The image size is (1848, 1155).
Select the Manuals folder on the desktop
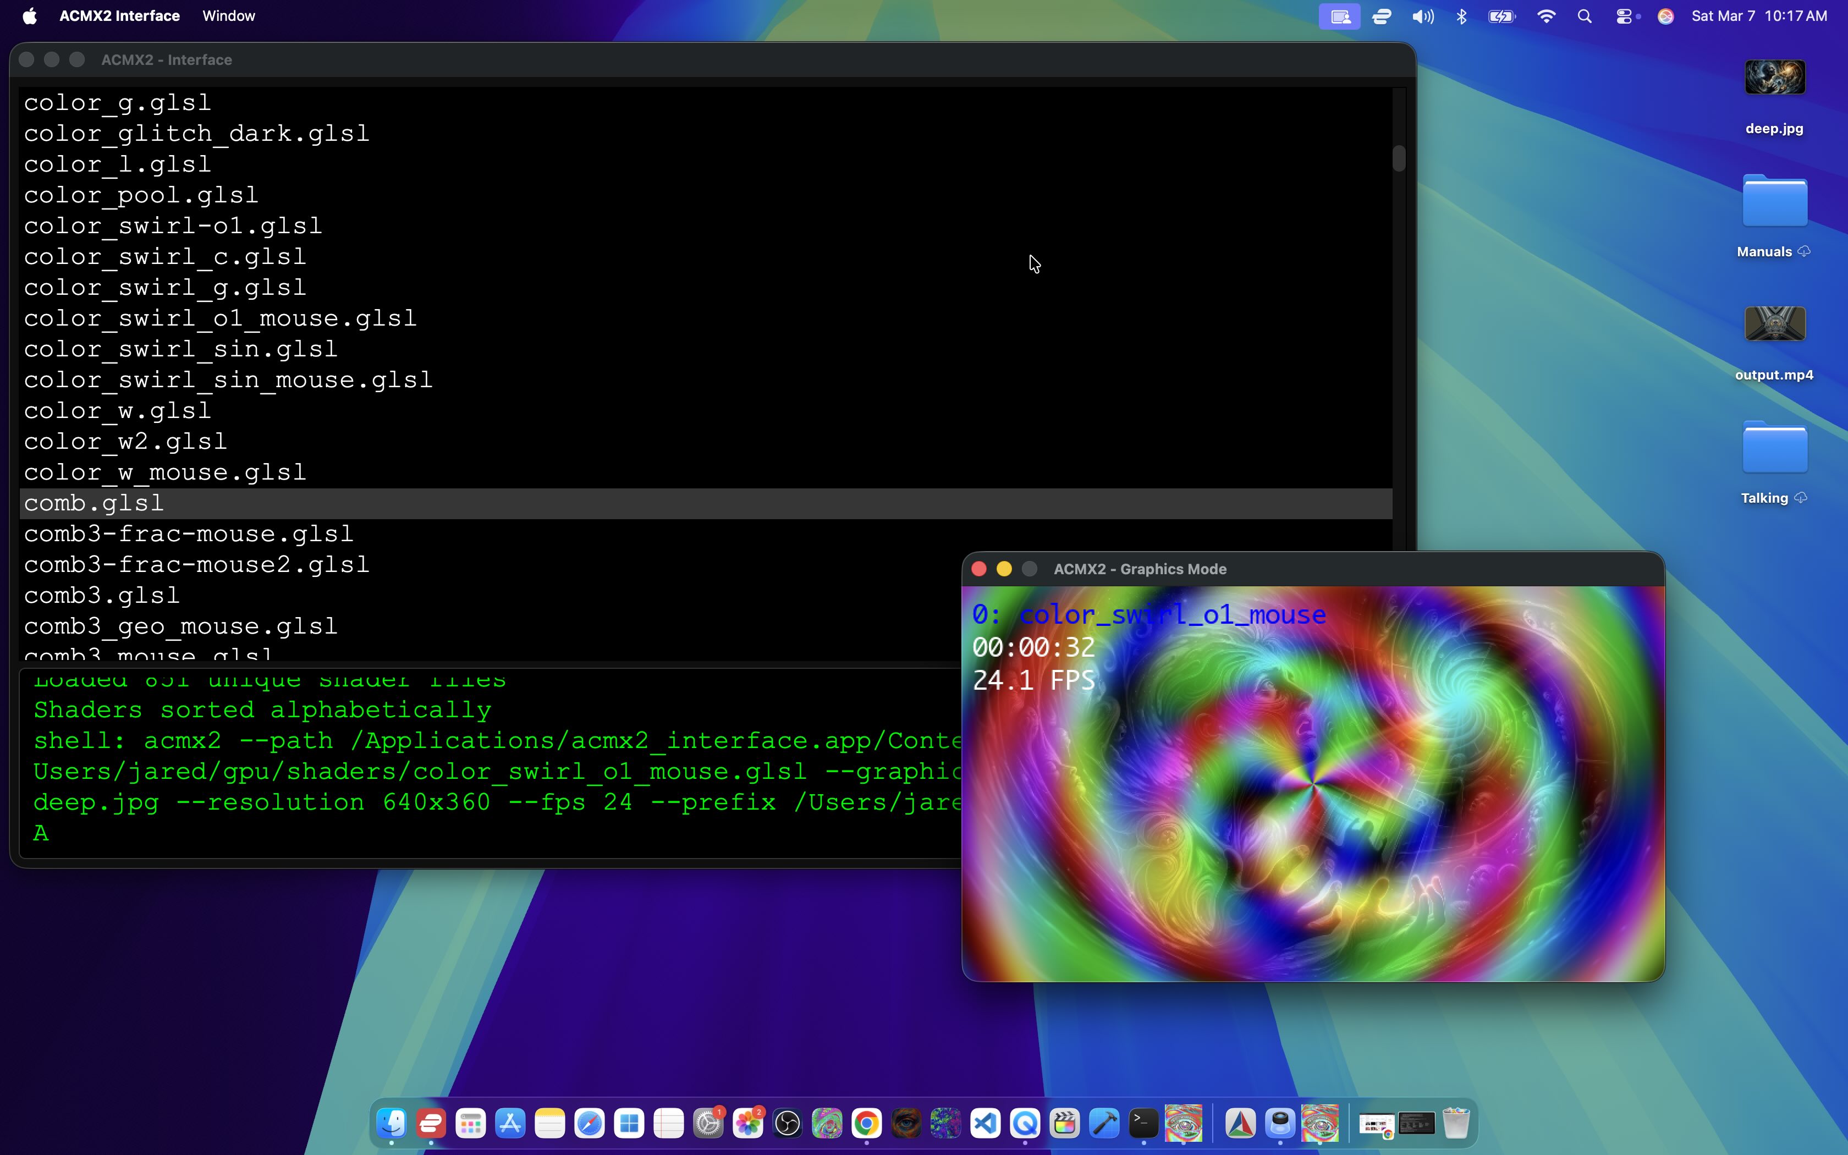[1775, 216]
